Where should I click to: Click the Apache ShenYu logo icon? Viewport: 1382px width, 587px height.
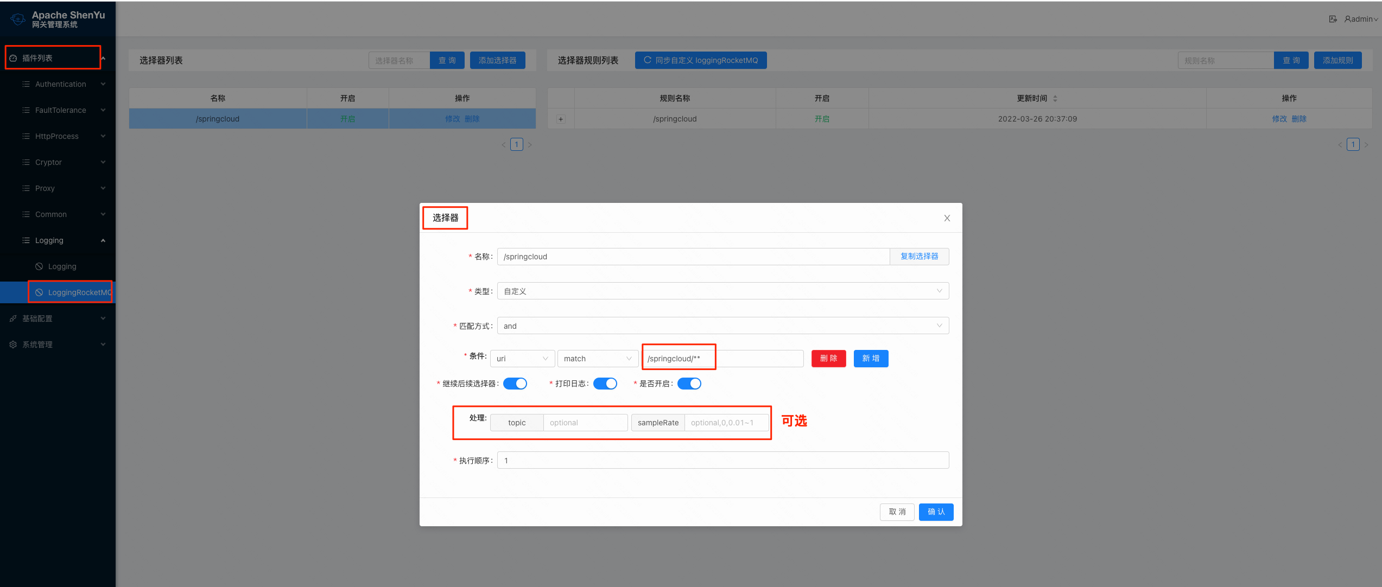point(17,20)
